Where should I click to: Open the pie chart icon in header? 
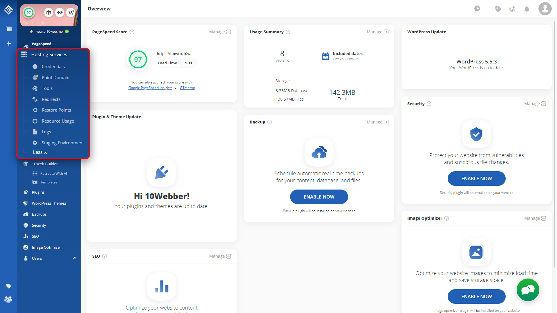498,9
